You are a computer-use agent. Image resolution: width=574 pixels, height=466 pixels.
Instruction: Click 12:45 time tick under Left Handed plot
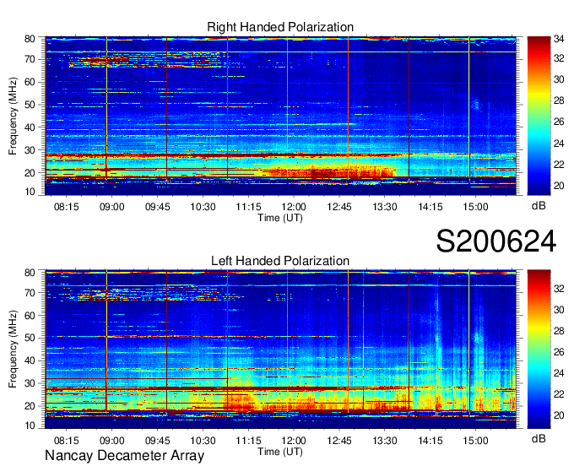[339, 441]
